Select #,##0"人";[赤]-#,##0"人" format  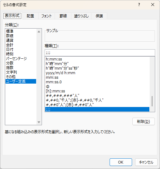[97, 105]
